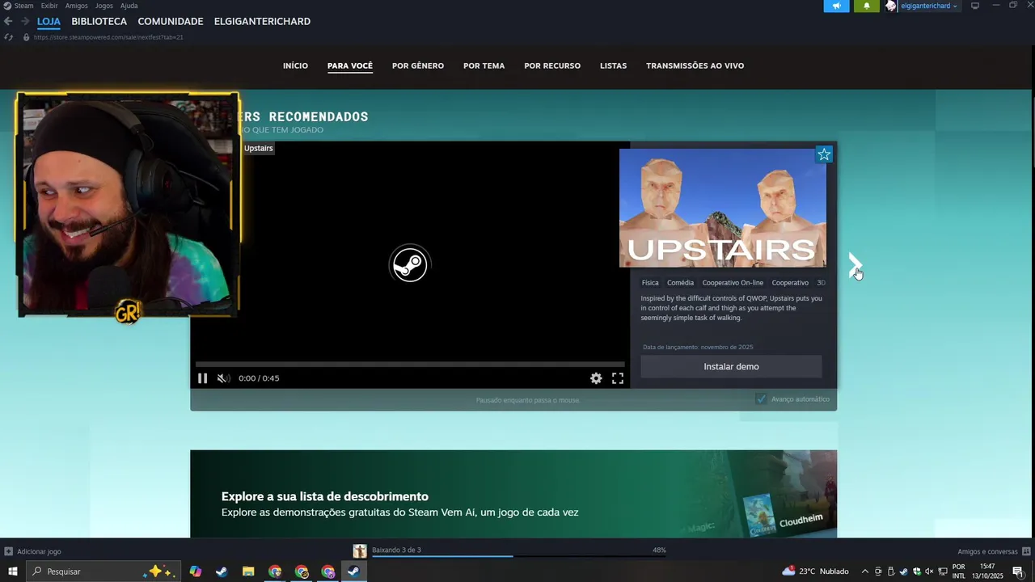Image resolution: width=1035 pixels, height=582 pixels.
Task: Click the plus icon for Adicionar jogo
Action: (x=8, y=551)
